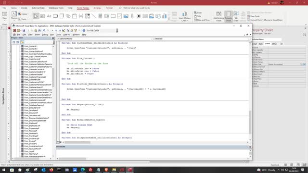This screenshot has width=308, height=173.
Task: Click Insert Modern Chart in ribbon
Action: tap(185, 16)
